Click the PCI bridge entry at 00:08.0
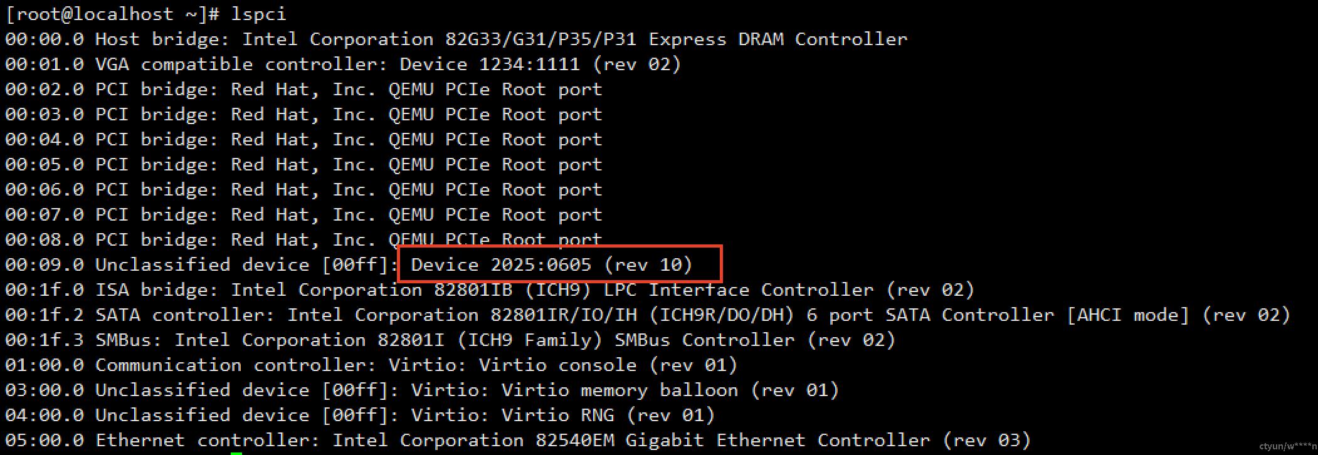1318x455 pixels. point(303,238)
